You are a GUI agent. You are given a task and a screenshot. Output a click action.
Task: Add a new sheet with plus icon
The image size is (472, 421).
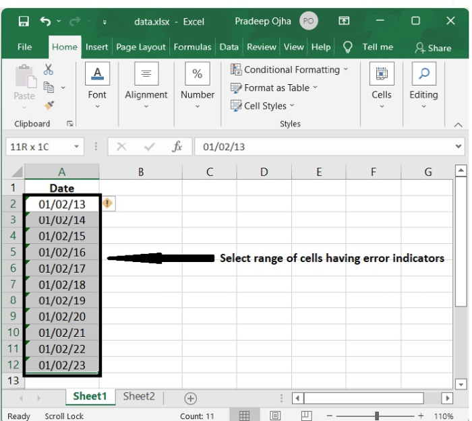191,398
